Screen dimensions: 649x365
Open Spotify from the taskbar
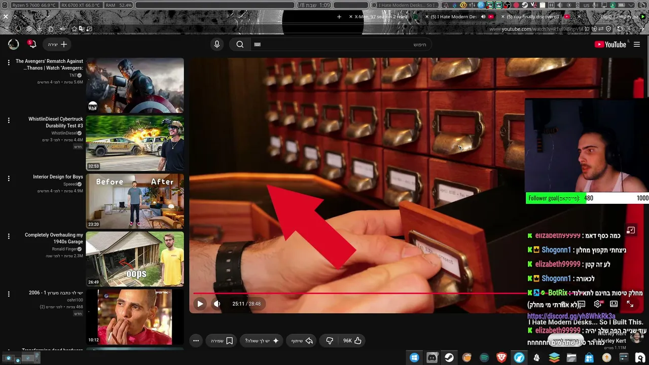(x=484, y=358)
